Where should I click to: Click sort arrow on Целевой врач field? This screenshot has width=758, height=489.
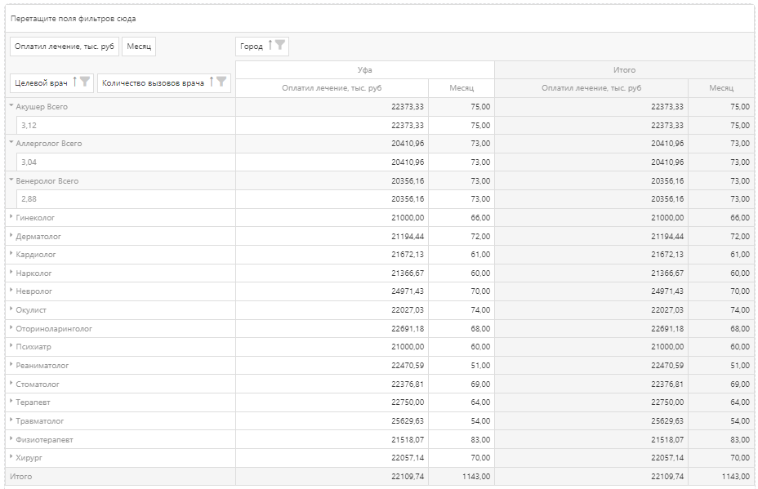coord(75,82)
